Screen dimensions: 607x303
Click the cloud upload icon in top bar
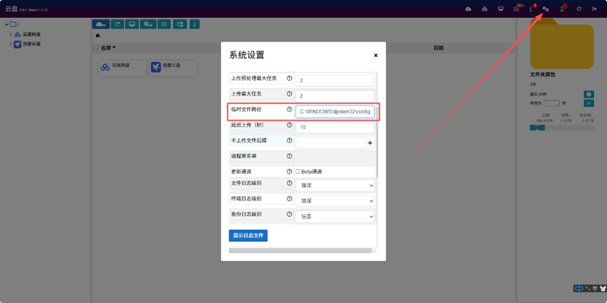pos(469,9)
